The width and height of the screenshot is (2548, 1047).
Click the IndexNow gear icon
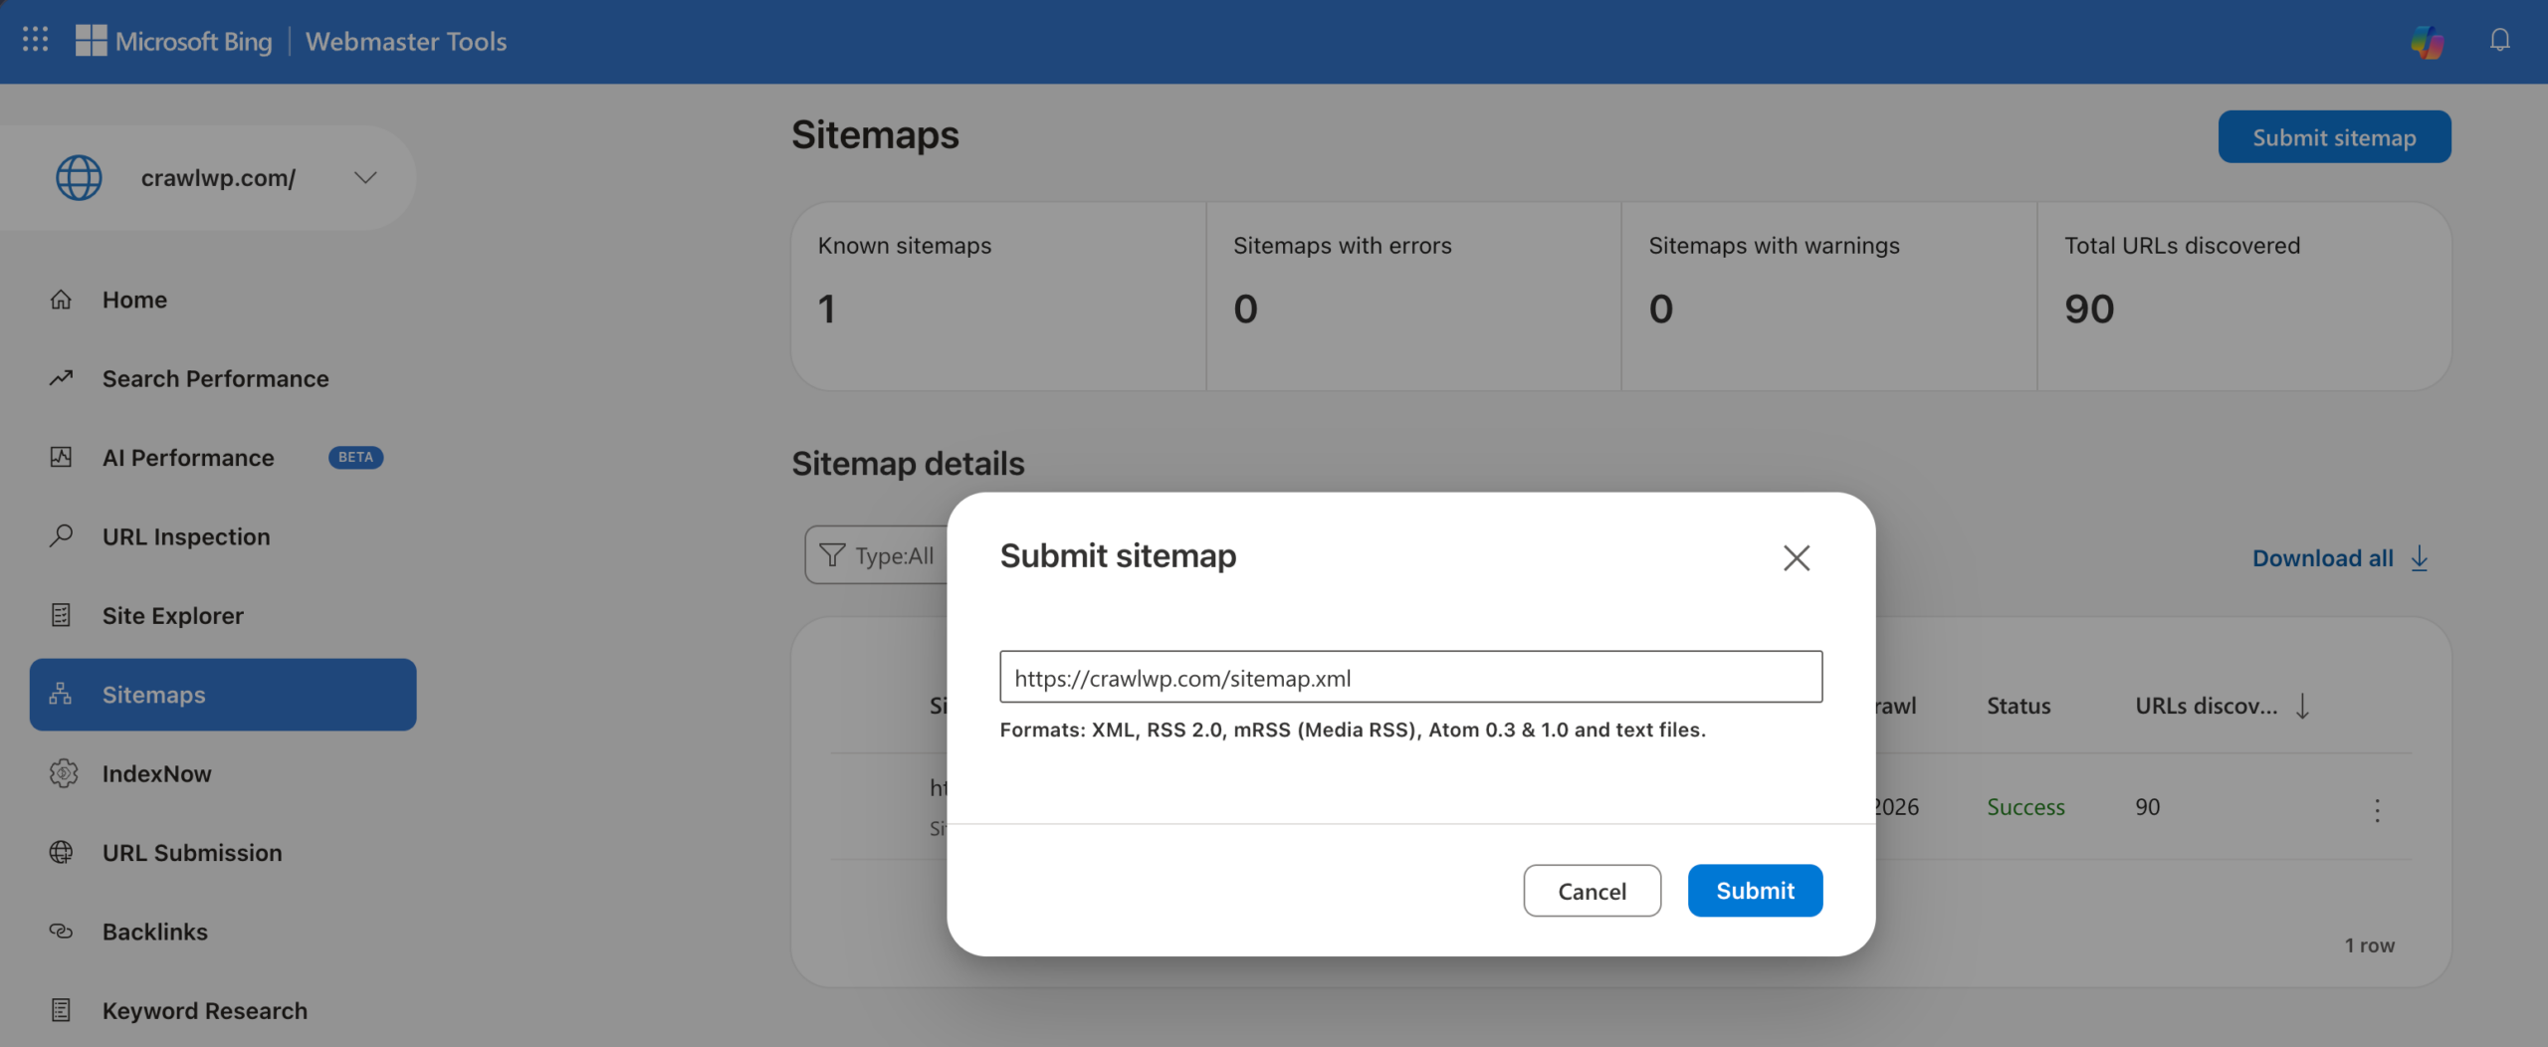point(63,773)
